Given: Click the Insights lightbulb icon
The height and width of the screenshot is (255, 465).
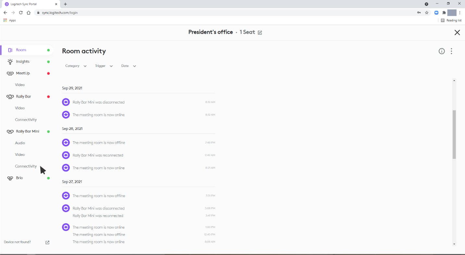Looking at the screenshot, I should [x=10, y=62].
